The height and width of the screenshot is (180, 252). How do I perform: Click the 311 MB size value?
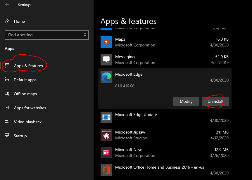click(222, 132)
